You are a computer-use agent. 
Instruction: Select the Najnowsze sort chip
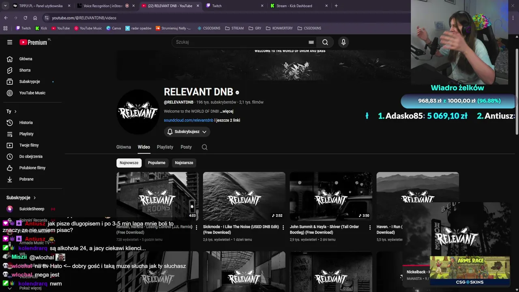pos(129,163)
